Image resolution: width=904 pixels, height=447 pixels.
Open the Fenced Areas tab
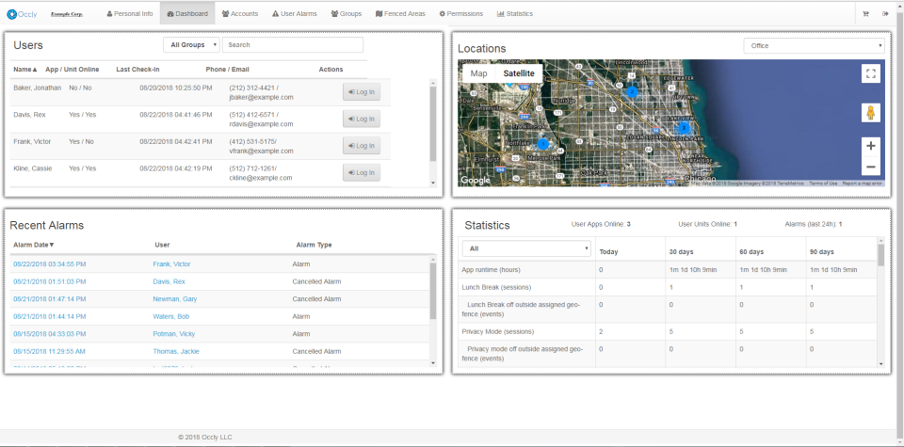400,14
